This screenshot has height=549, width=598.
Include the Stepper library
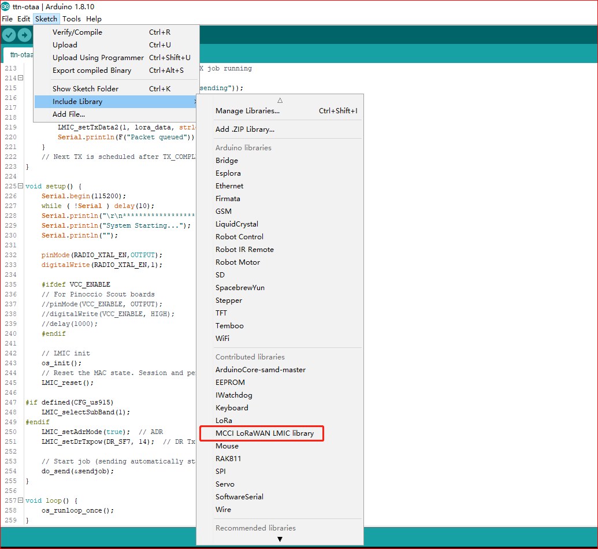point(280,301)
